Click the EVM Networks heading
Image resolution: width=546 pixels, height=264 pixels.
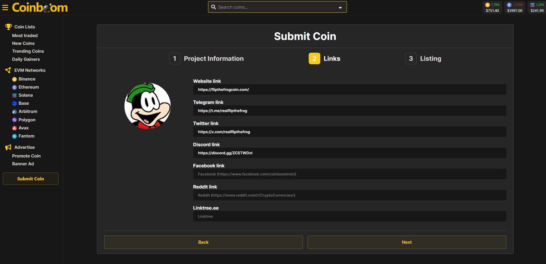(30, 71)
